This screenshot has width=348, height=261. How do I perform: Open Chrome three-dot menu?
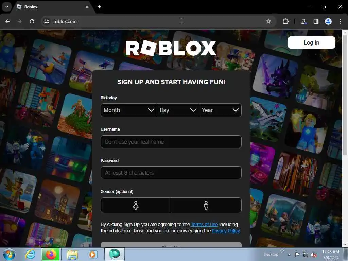tap(341, 21)
